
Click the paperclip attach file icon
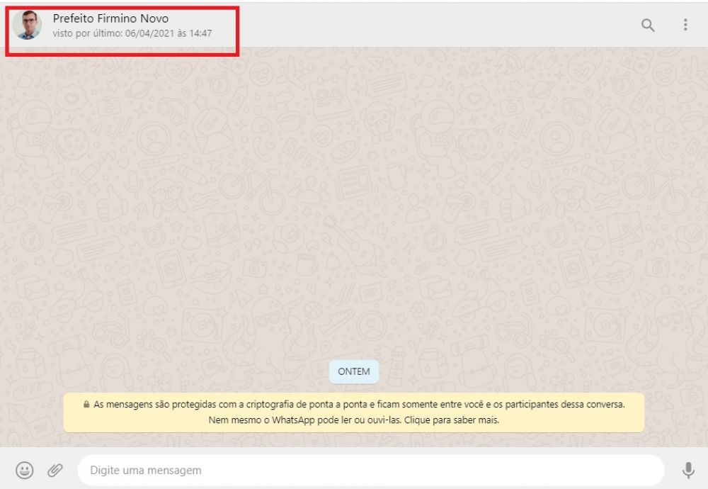(55, 470)
